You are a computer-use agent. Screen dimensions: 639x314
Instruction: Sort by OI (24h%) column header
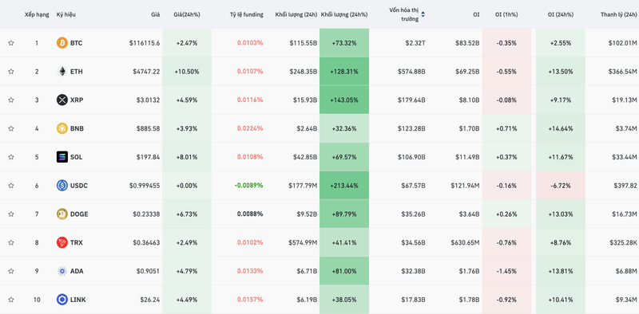pyautogui.click(x=561, y=14)
